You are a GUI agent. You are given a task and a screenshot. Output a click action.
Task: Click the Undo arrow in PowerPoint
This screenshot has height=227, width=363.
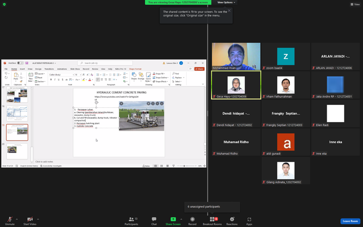pos(6,73)
